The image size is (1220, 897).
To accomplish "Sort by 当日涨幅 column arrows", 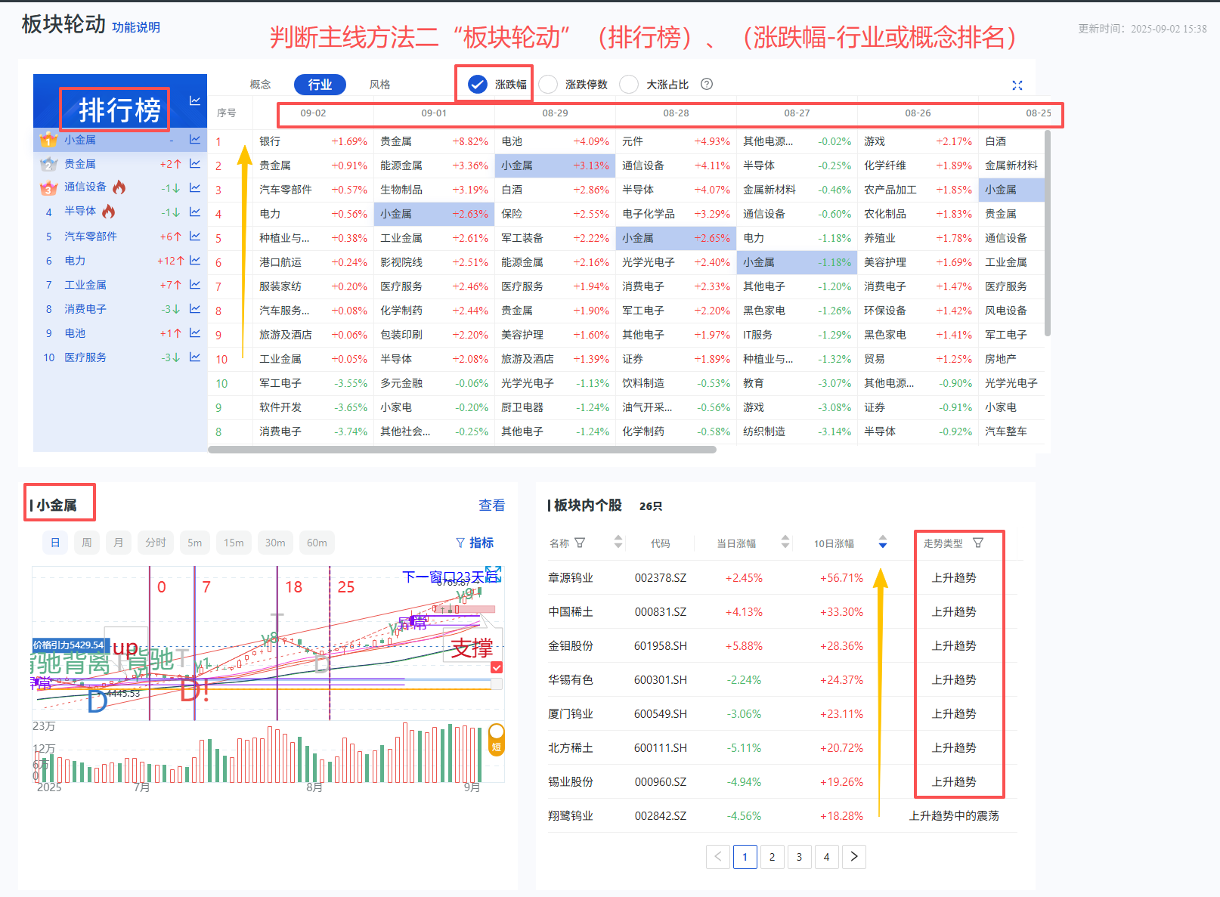I will [x=785, y=542].
